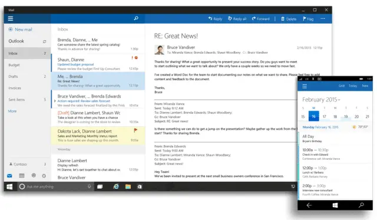Open the 10:00a Check in with Edward event

pyautogui.click(x=335, y=154)
